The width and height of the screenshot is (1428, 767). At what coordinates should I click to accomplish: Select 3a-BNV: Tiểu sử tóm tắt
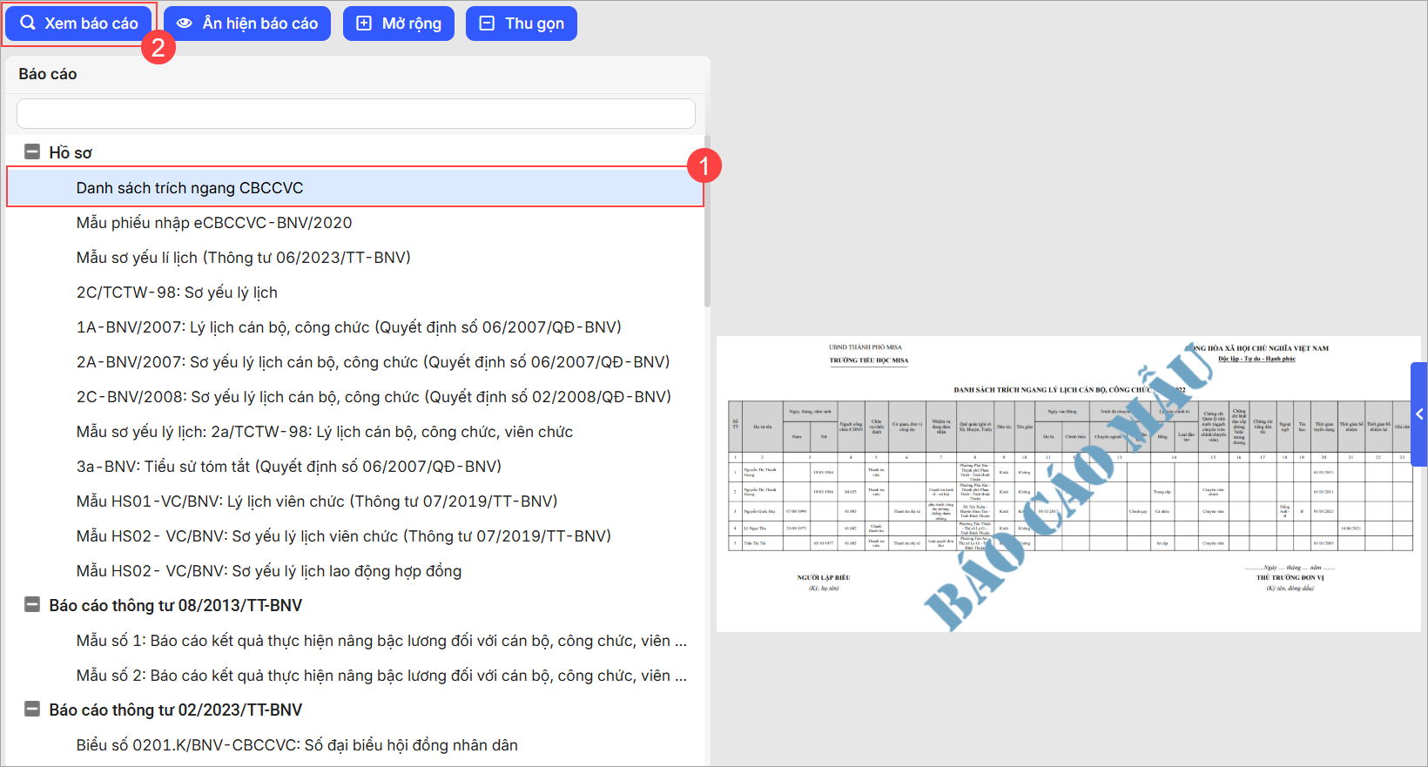coord(288,467)
